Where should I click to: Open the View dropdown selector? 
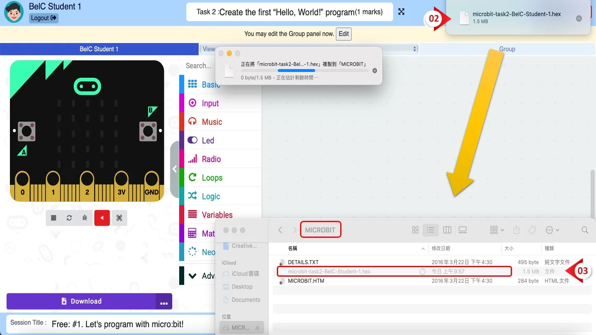click(309, 49)
